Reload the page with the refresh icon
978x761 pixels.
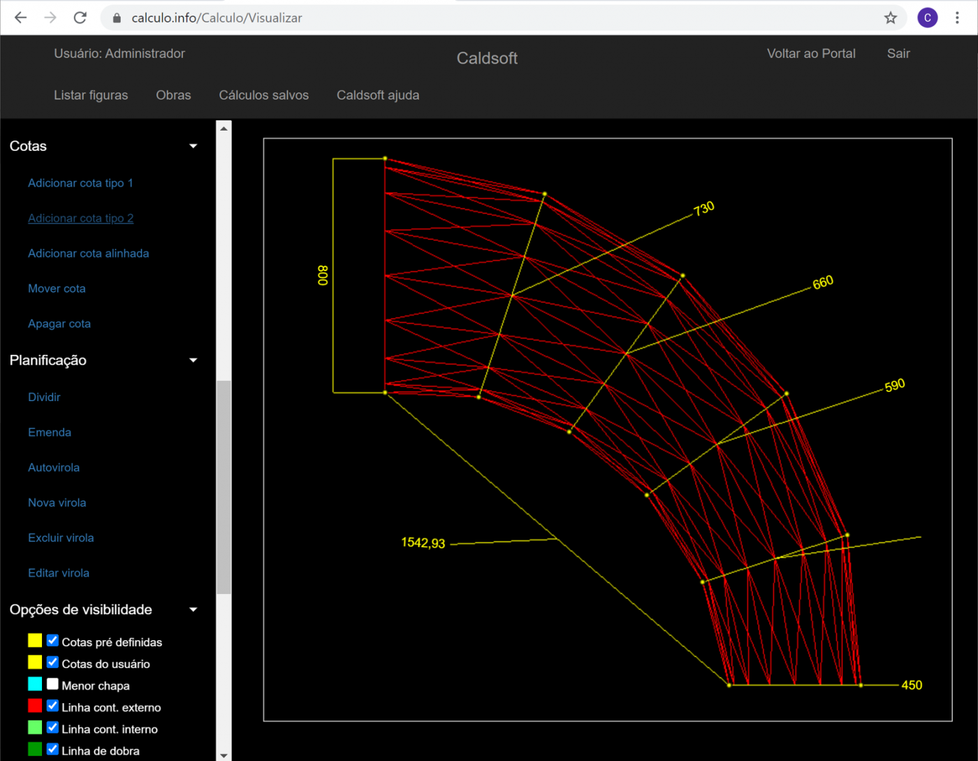[x=80, y=17]
